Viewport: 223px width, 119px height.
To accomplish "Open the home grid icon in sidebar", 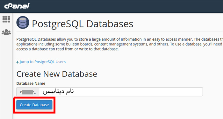I will (x=6, y=19).
